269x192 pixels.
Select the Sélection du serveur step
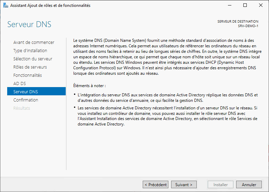(33, 59)
